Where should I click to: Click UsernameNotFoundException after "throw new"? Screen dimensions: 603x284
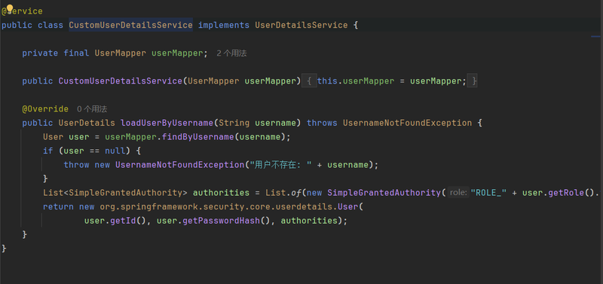(x=180, y=165)
